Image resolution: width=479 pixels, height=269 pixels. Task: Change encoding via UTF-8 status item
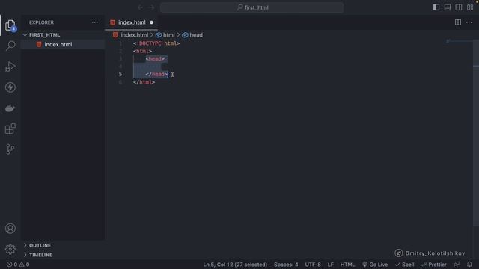tap(313, 265)
